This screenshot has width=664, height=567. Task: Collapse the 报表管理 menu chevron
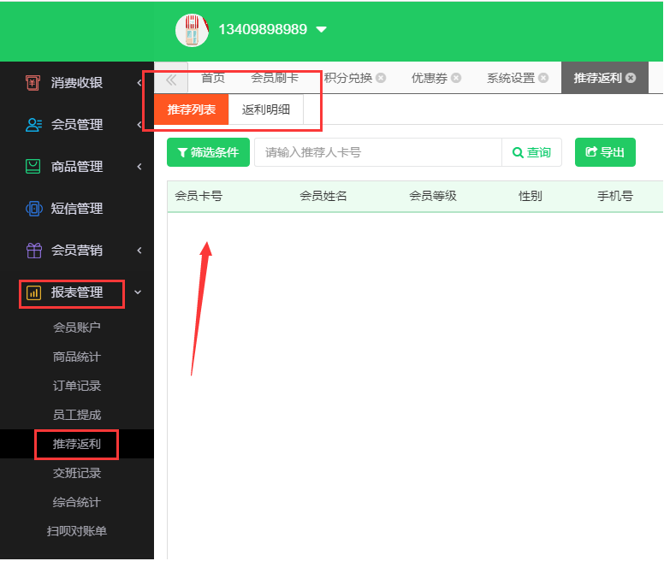[138, 292]
